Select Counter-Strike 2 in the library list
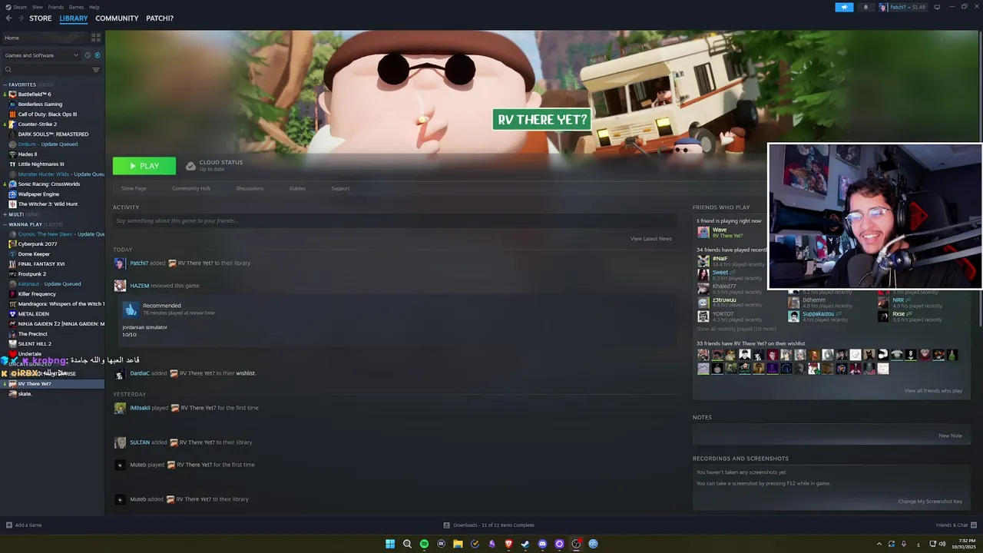Image resolution: width=983 pixels, height=553 pixels. point(38,124)
